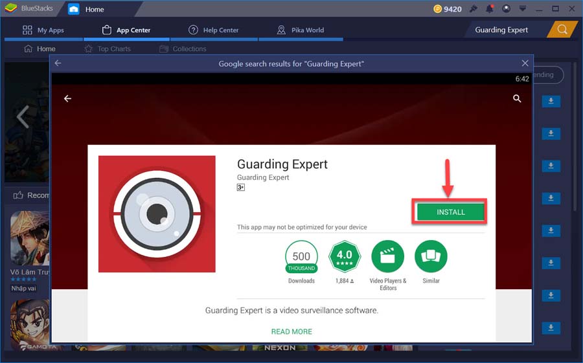Click the 9420 coins balance
The image size is (583, 363).
tap(448, 9)
